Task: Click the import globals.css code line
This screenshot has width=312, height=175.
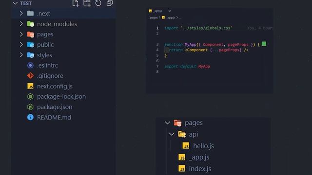Action: pos(198,28)
